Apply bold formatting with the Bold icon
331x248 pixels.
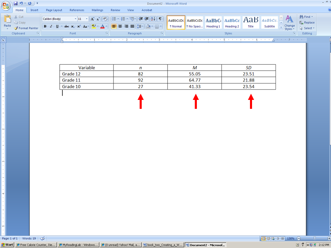(45, 27)
